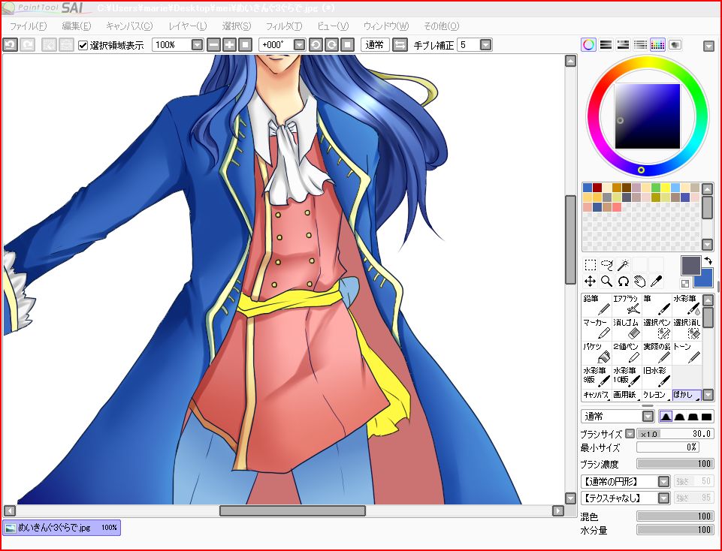Select the softest brush edge shape

[x=666, y=417]
